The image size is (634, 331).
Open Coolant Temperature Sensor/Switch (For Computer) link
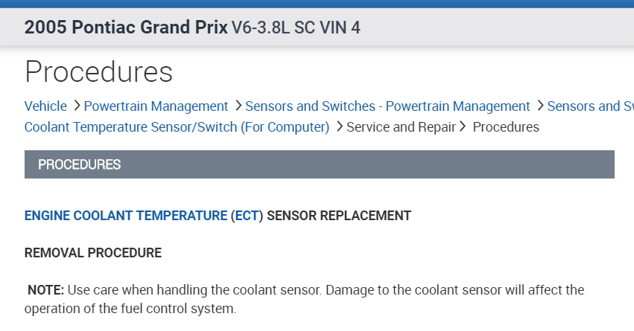[x=177, y=127]
